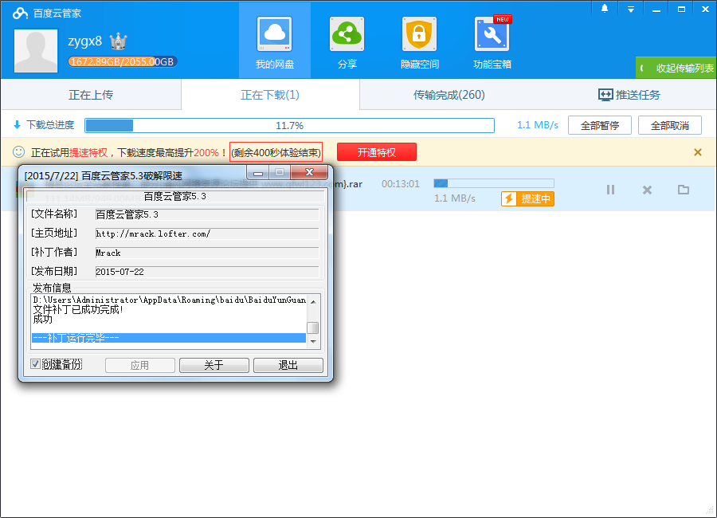
Task: Cancel the rar download with the X icon
Action: [x=647, y=190]
